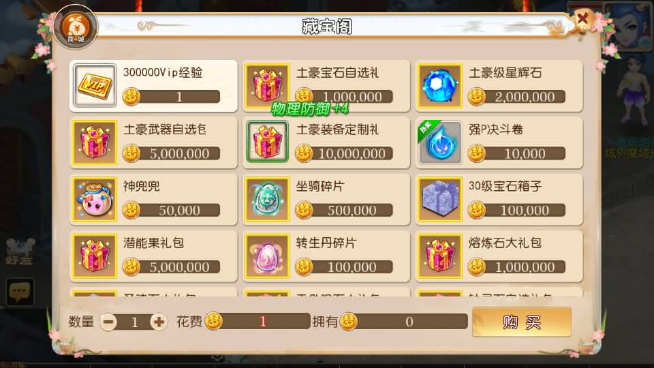
Task: Pick the 30级宝石箱子 purple box icon
Action: 440,199
